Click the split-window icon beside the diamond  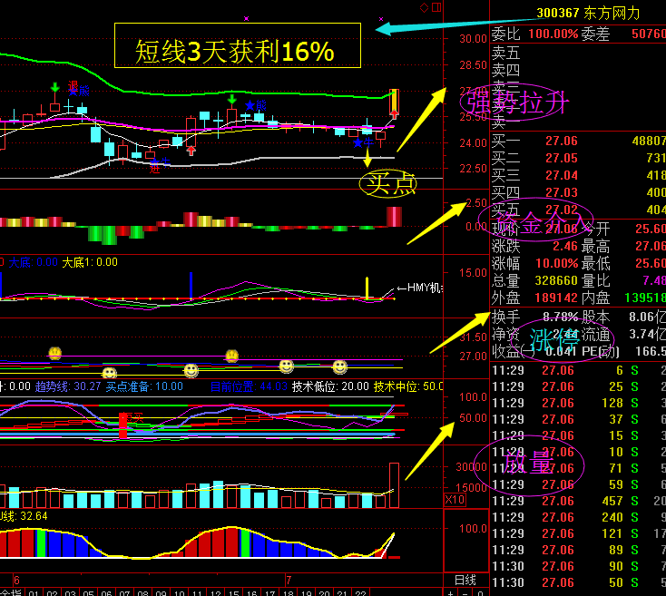click(x=436, y=7)
